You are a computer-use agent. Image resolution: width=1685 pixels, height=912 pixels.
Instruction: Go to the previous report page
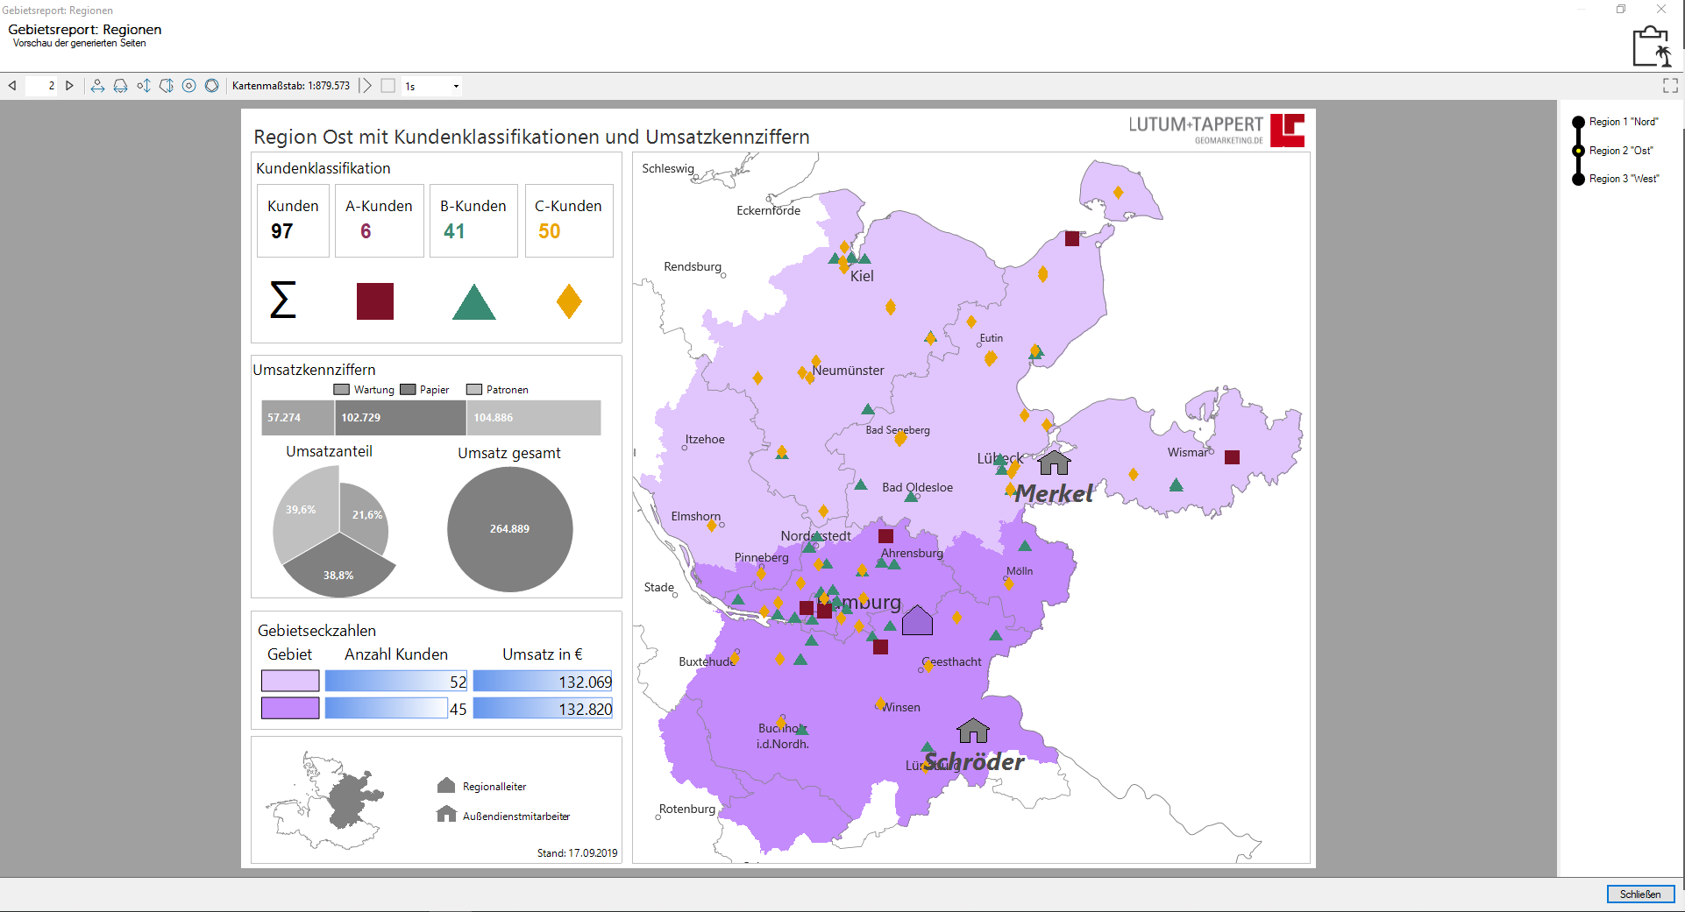point(12,86)
